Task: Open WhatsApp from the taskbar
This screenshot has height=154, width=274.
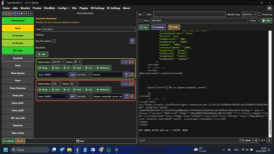Action: pyautogui.click(x=108, y=150)
